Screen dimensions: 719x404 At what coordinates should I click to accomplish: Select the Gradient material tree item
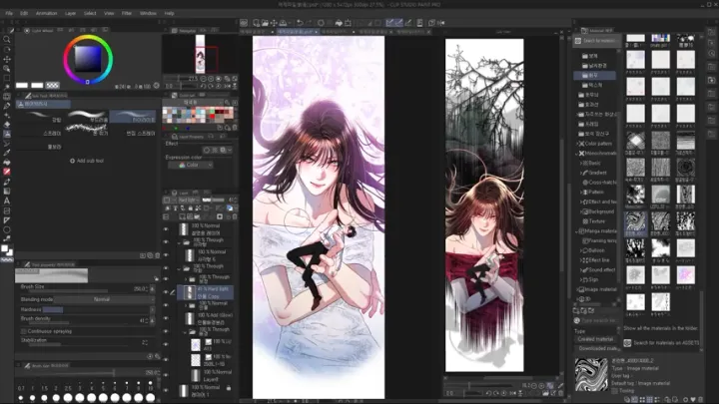point(596,173)
